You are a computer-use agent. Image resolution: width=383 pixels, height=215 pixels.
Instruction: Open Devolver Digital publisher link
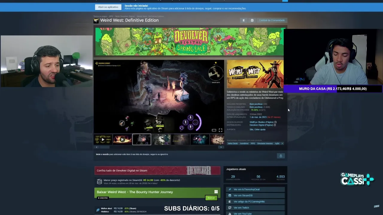click(x=261, y=125)
